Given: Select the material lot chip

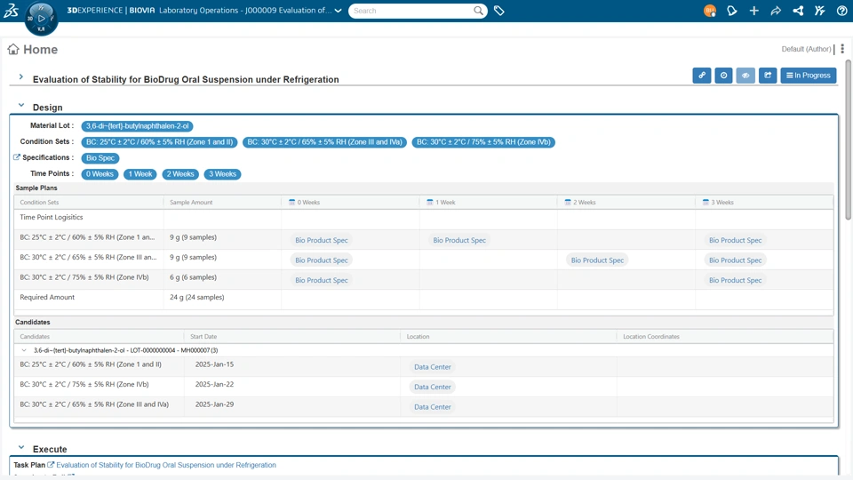Looking at the screenshot, I should click(137, 126).
